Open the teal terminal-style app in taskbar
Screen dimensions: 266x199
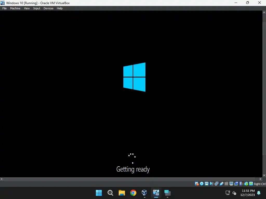pos(168,193)
